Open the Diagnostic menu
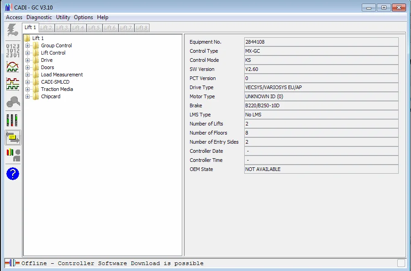Viewport: 411px width, 271px height. [x=39, y=17]
